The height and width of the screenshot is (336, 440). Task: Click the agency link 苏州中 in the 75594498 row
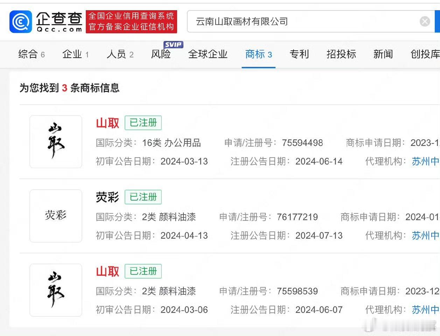(x=426, y=161)
